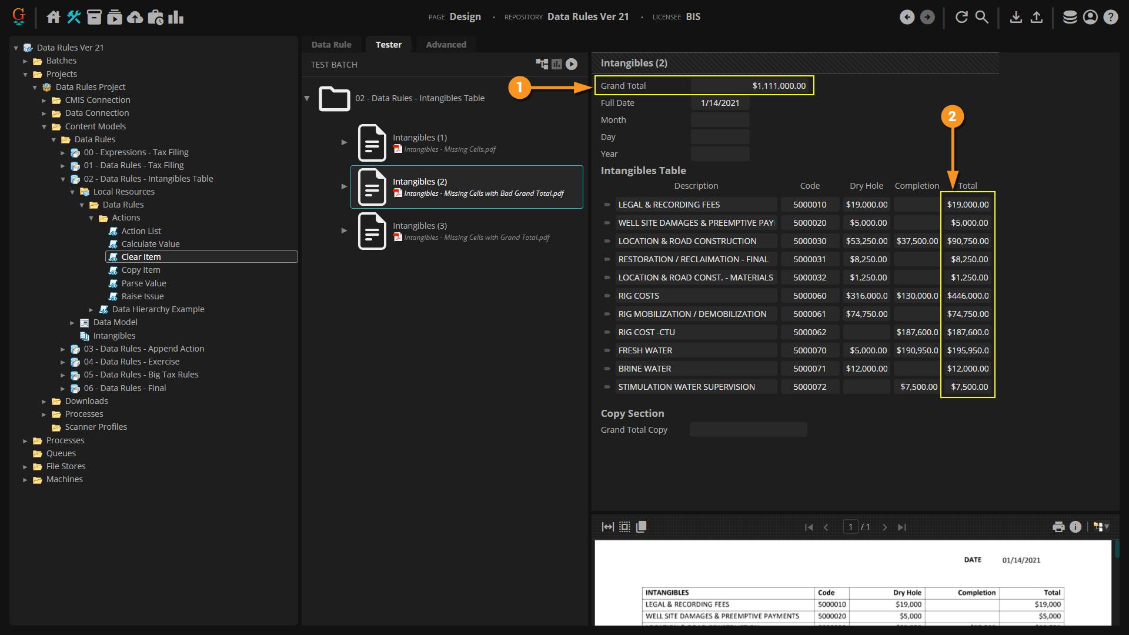The height and width of the screenshot is (635, 1129).
Task: Run the test batch play button
Action: (572, 64)
